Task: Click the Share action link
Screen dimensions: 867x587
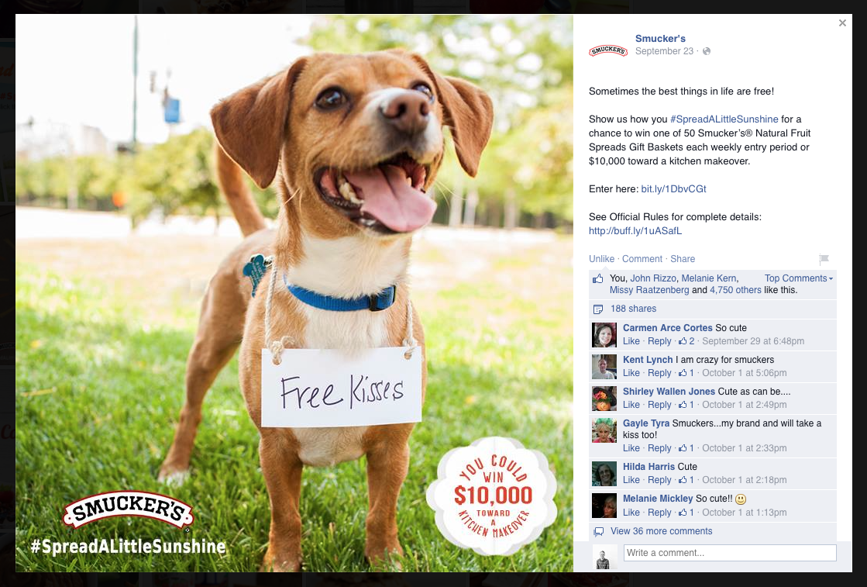Action: 683,259
